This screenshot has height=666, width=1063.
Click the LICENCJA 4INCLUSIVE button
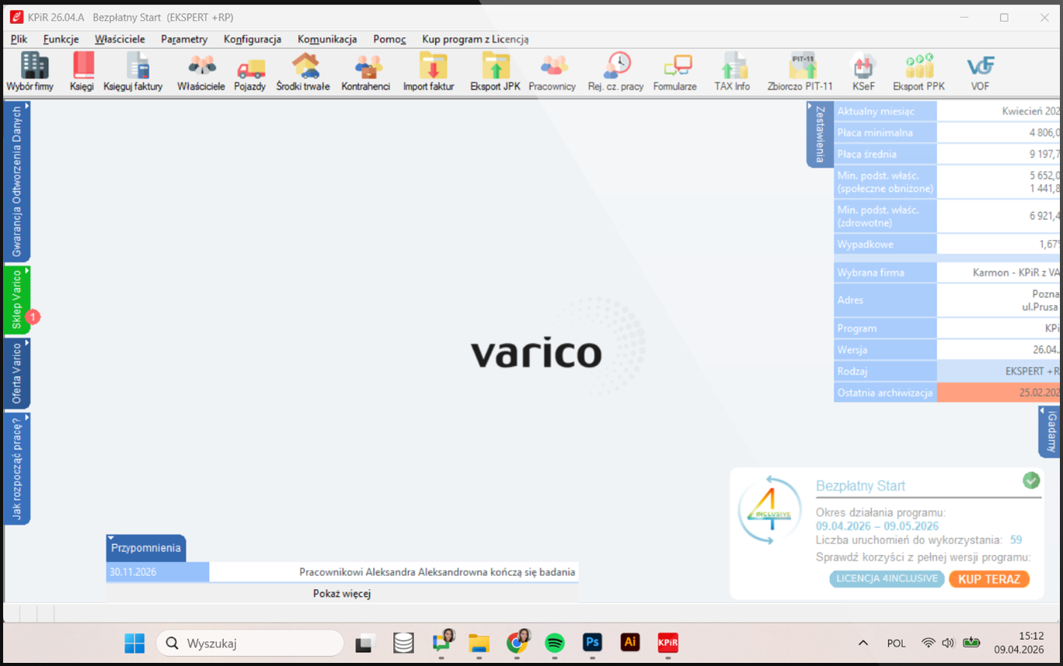[887, 579]
